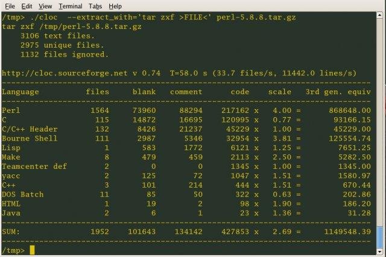Image resolution: width=386 pixels, height=257 pixels.
Task: Click the 3rd gen. equiv header
Action: (338, 92)
